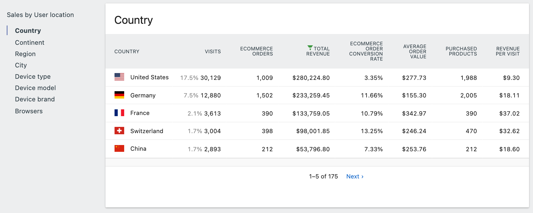Select Region from the sidebar menu

click(25, 54)
